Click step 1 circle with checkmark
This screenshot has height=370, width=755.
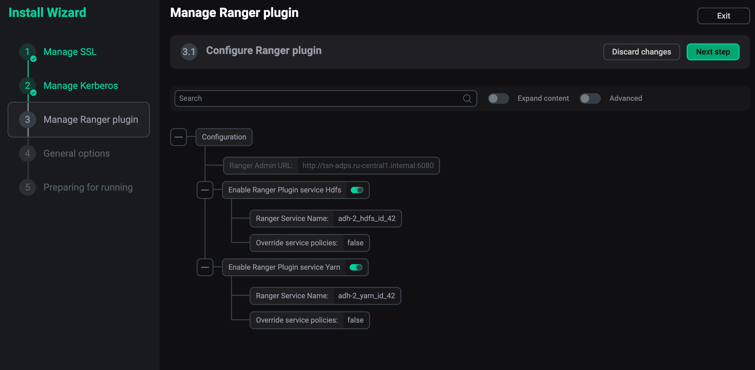pyautogui.click(x=28, y=52)
